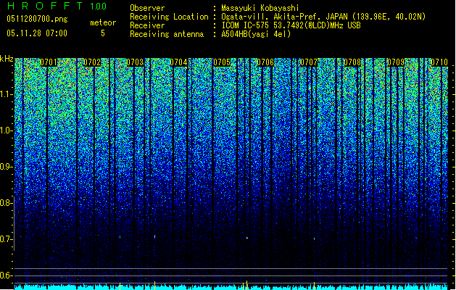Click the 0.7 frequency axis label

(7, 239)
